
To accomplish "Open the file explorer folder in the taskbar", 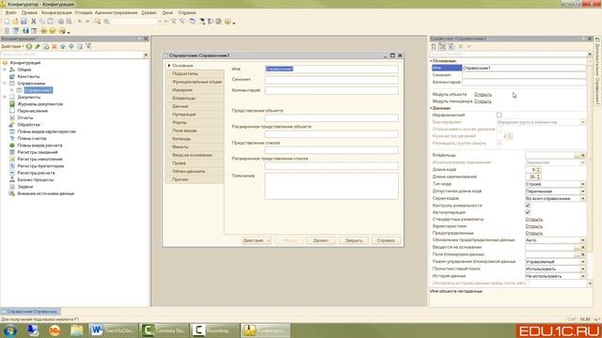I will coord(77,330).
